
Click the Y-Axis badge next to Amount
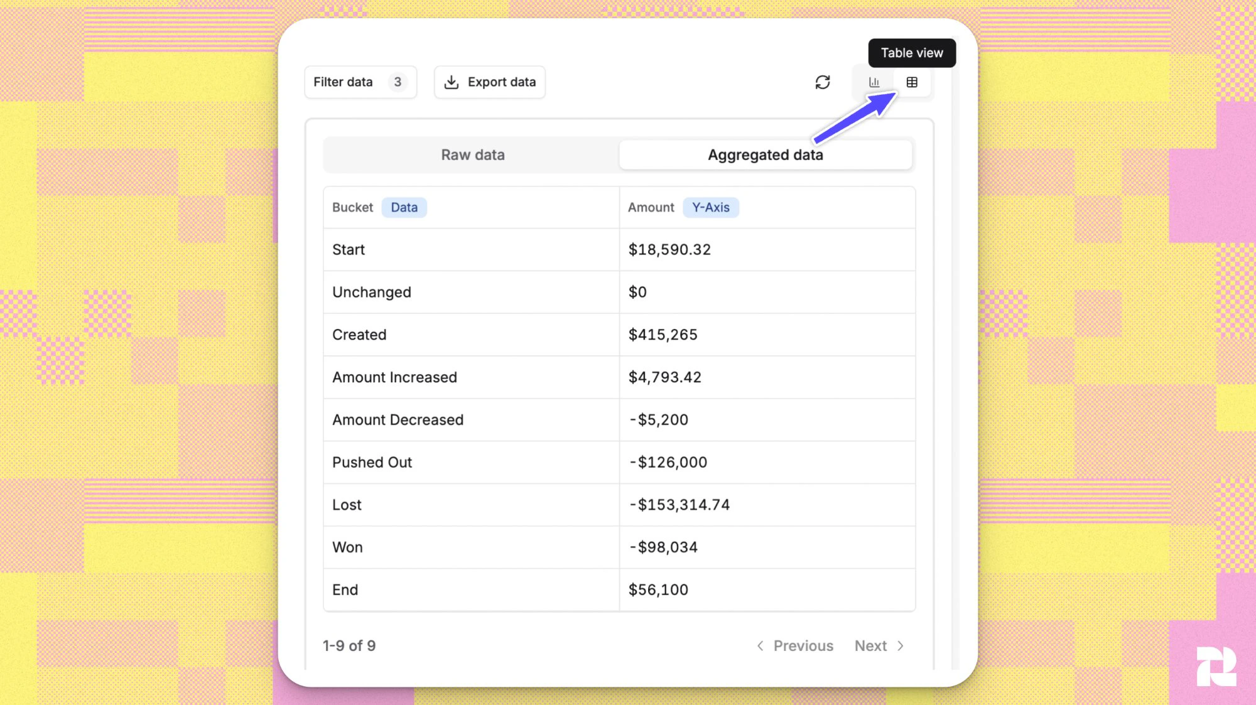pyautogui.click(x=711, y=207)
